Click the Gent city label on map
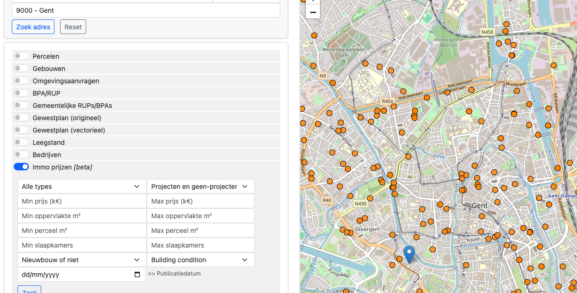 tap(479, 205)
